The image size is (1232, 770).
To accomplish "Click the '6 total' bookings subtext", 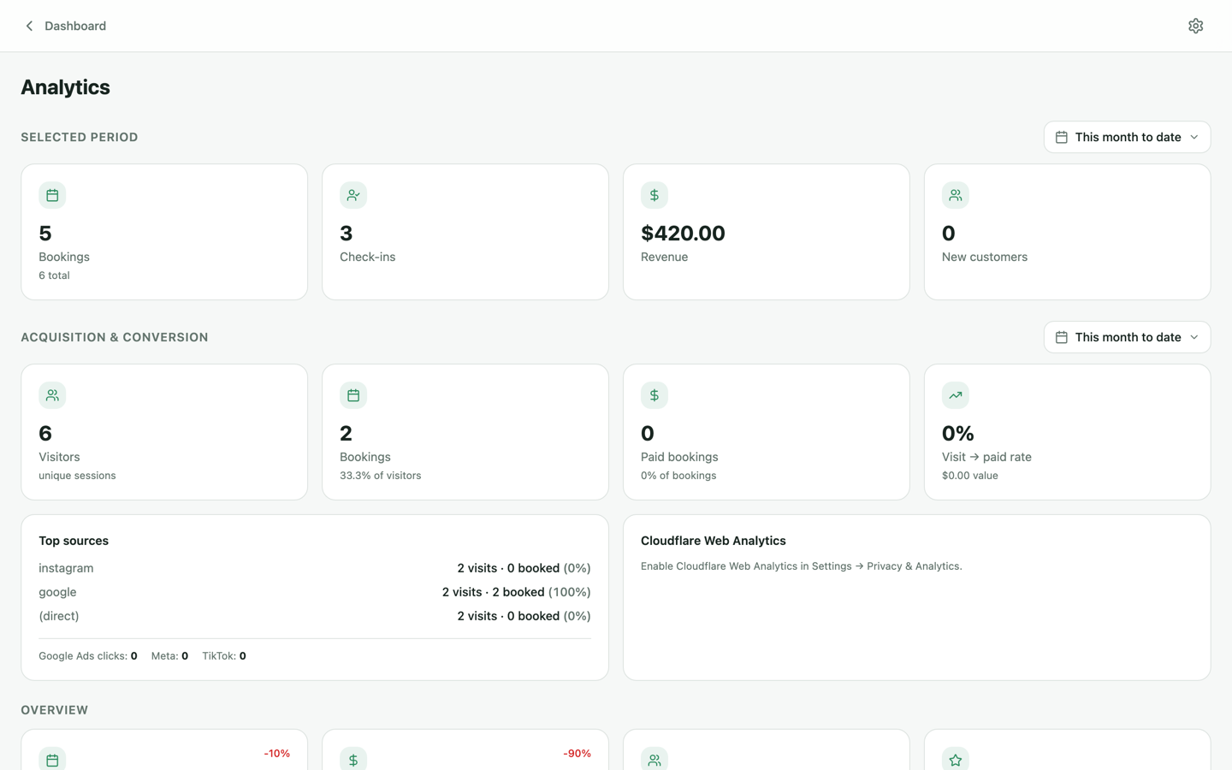I will (x=54, y=275).
